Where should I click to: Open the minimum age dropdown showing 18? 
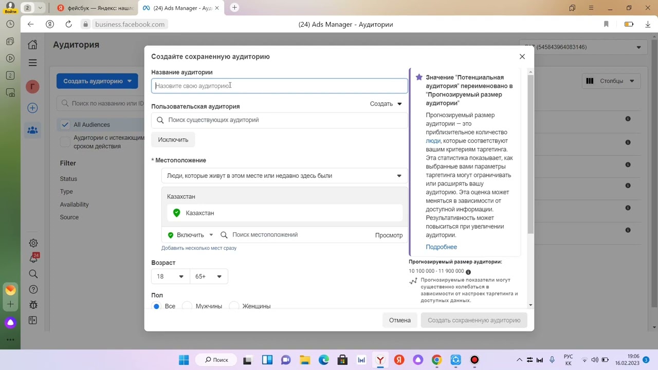coord(170,276)
